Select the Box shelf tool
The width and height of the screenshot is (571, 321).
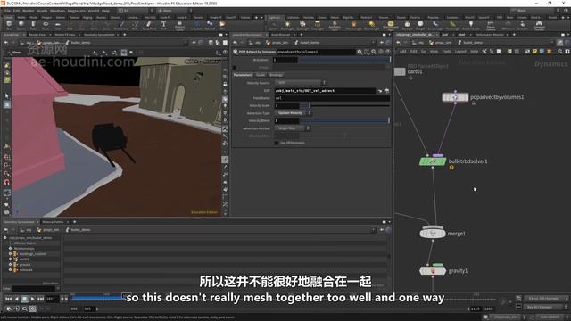coord(9,25)
